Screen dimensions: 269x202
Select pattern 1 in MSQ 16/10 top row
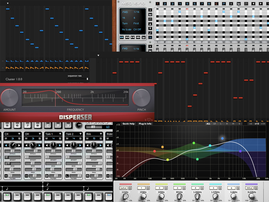tap(157, 3)
